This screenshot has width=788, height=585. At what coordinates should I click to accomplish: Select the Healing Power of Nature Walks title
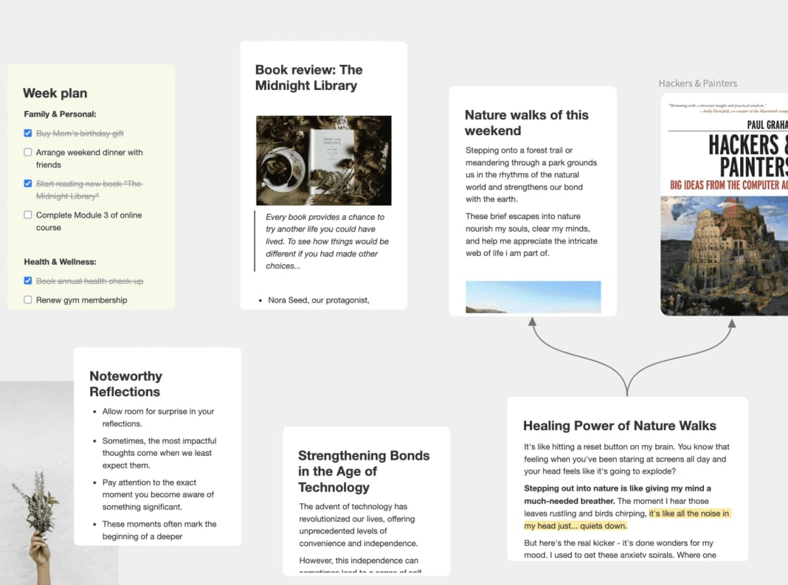620,426
